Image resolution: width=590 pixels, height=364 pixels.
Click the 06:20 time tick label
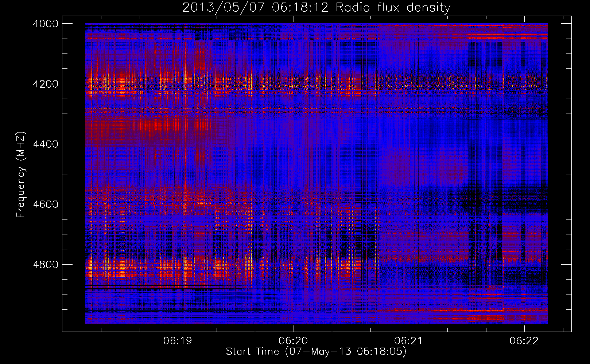293,341
